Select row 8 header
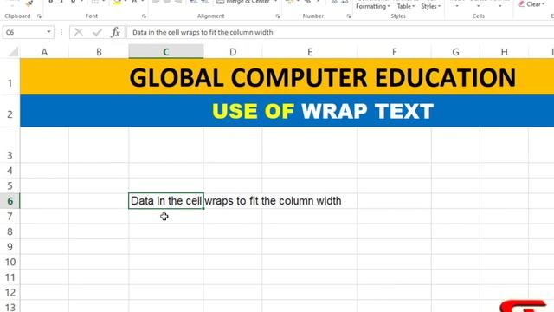554x312 pixels. click(10, 231)
